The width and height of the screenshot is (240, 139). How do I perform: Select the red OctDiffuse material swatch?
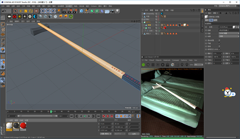pyautogui.click(x=23, y=126)
